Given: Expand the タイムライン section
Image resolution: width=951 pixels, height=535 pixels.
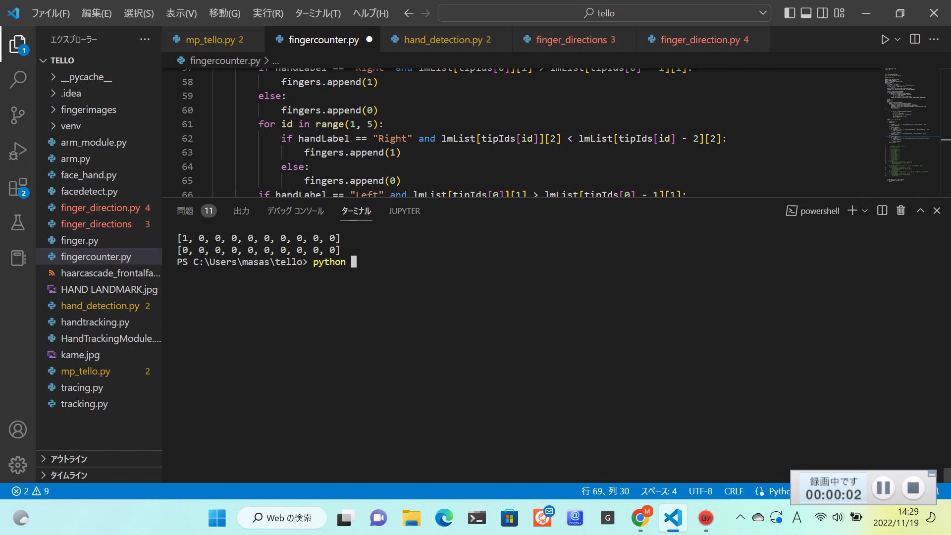Looking at the screenshot, I should (99, 475).
